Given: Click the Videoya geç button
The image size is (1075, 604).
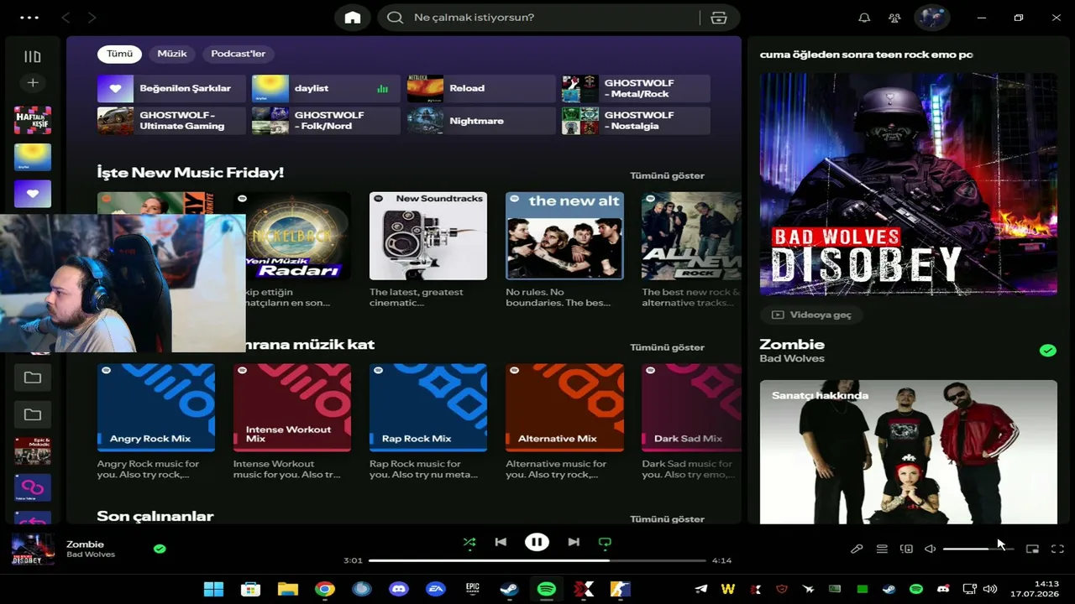Looking at the screenshot, I should coord(812,315).
